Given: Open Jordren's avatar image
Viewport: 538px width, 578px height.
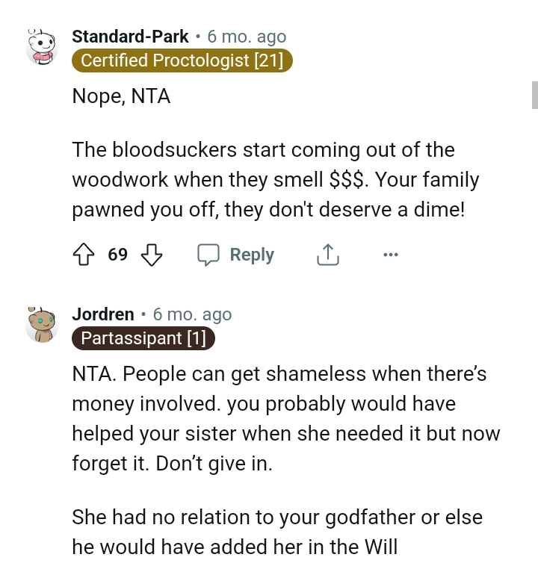Looking at the screenshot, I should [42, 324].
